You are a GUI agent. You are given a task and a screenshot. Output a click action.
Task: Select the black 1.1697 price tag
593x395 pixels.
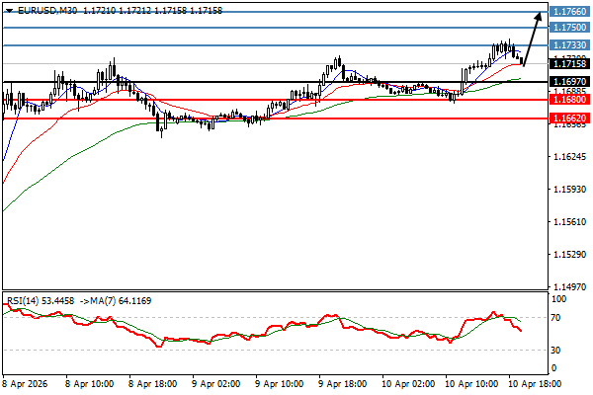pyautogui.click(x=570, y=82)
